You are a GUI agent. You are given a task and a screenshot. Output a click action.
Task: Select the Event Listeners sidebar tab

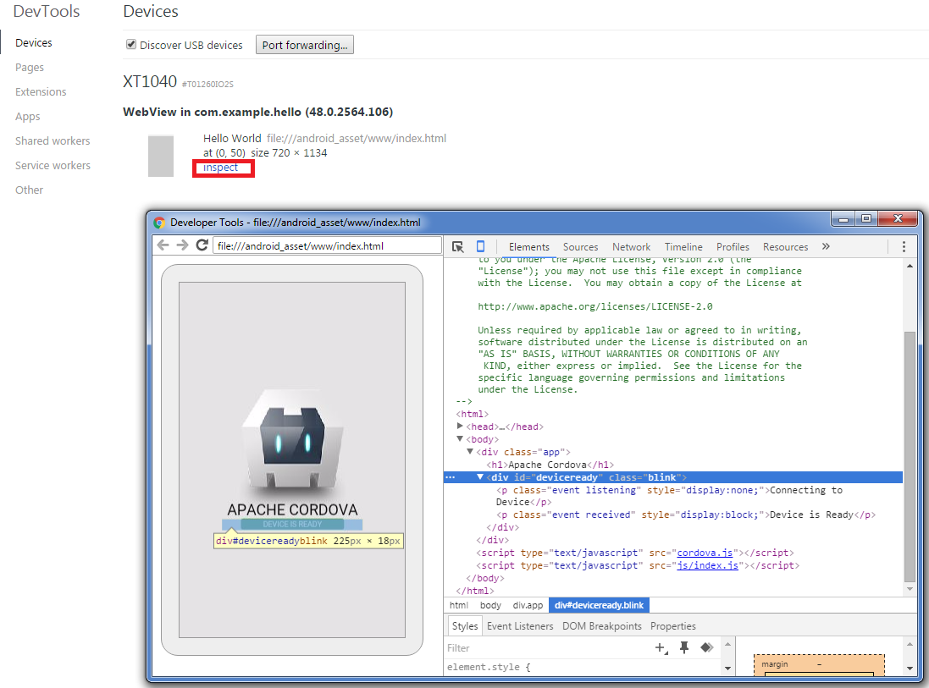(520, 626)
